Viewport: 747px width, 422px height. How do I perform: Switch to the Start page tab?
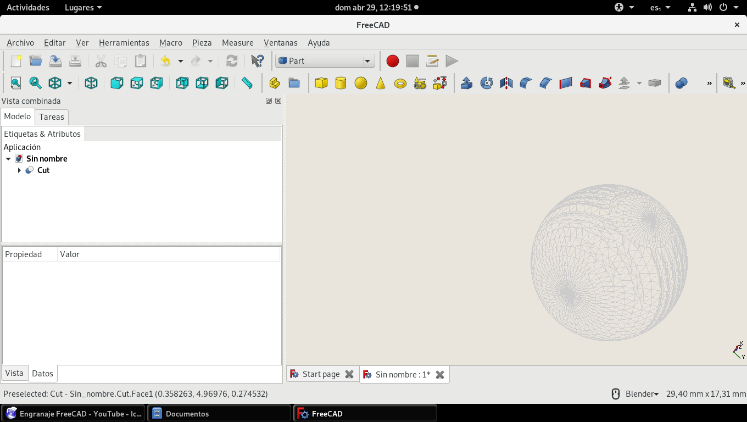tap(321, 374)
